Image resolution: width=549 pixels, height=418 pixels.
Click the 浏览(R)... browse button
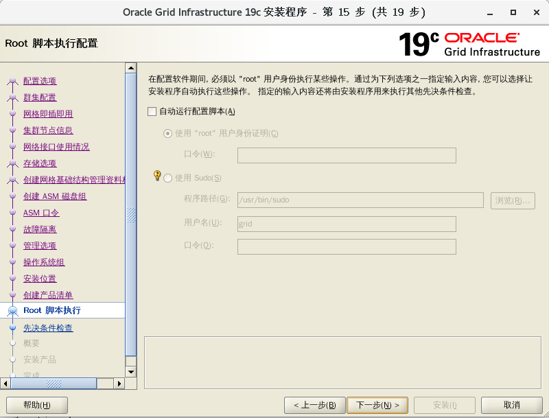(513, 200)
